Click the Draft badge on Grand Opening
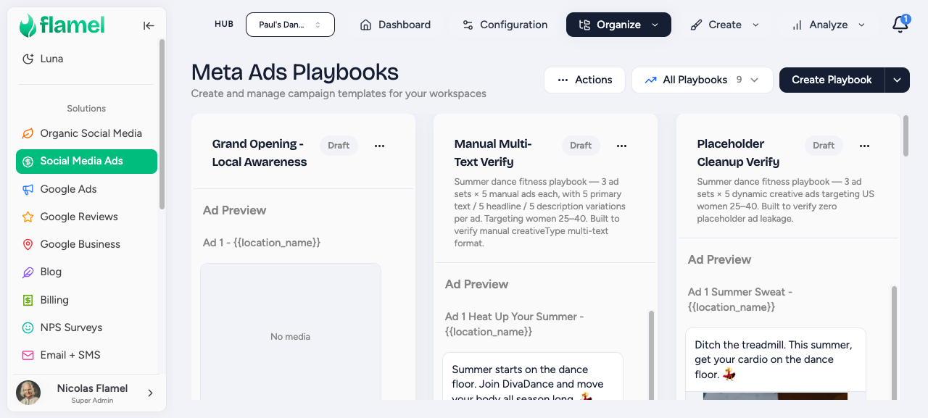 339,146
